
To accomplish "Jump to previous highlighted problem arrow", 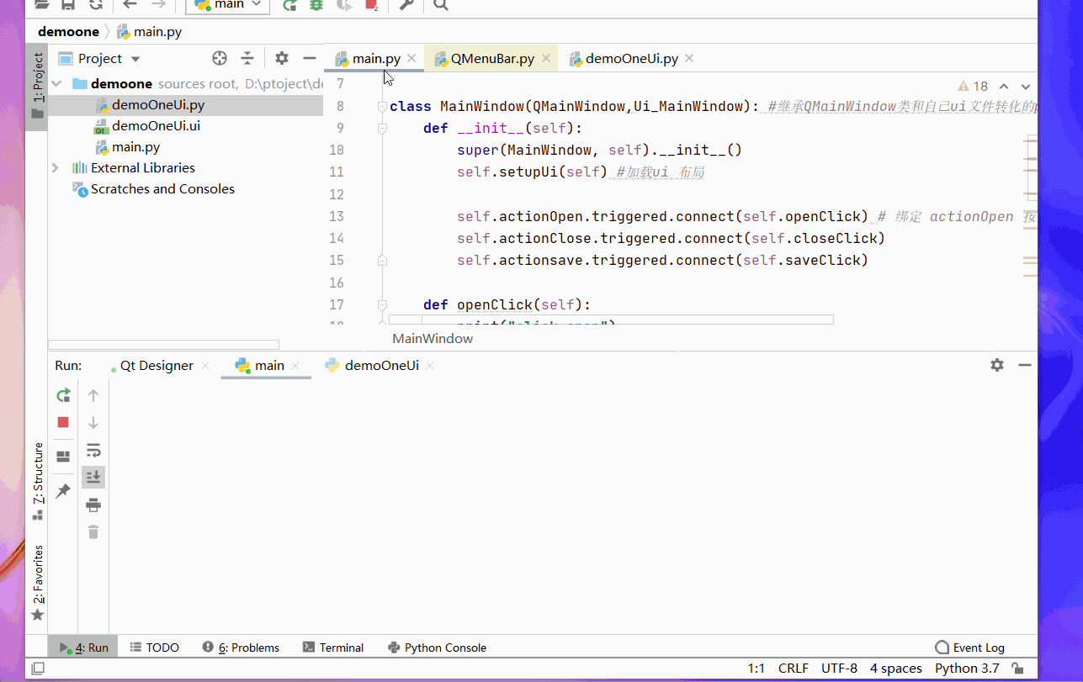I will [1004, 87].
